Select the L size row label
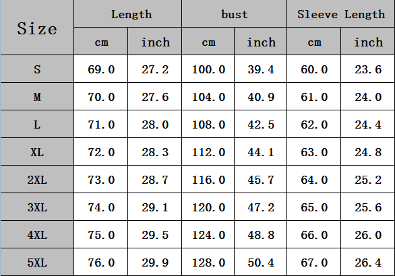395x276 pixels. coord(37,125)
